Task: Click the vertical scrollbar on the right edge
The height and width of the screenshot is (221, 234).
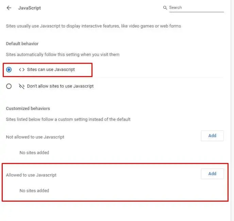Action: pyautogui.click(x=232, y=111)
